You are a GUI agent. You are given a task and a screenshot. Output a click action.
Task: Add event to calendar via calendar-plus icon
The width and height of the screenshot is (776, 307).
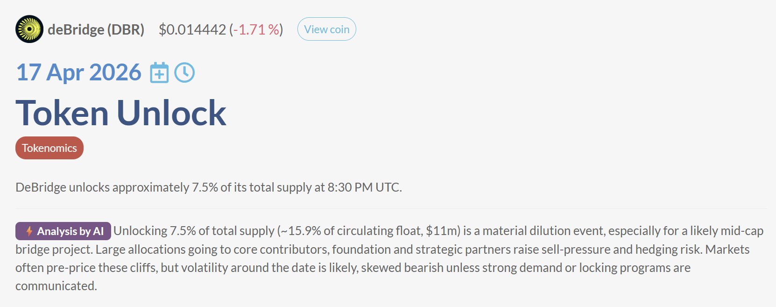(159, 73)
